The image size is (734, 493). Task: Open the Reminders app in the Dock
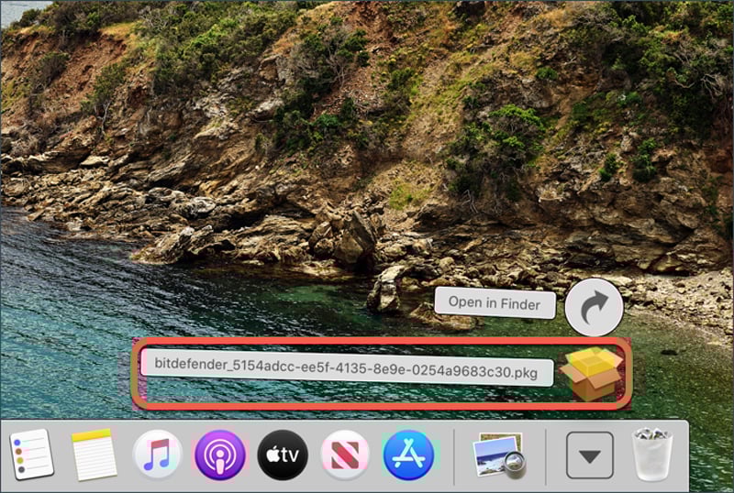tap(31, 455)
